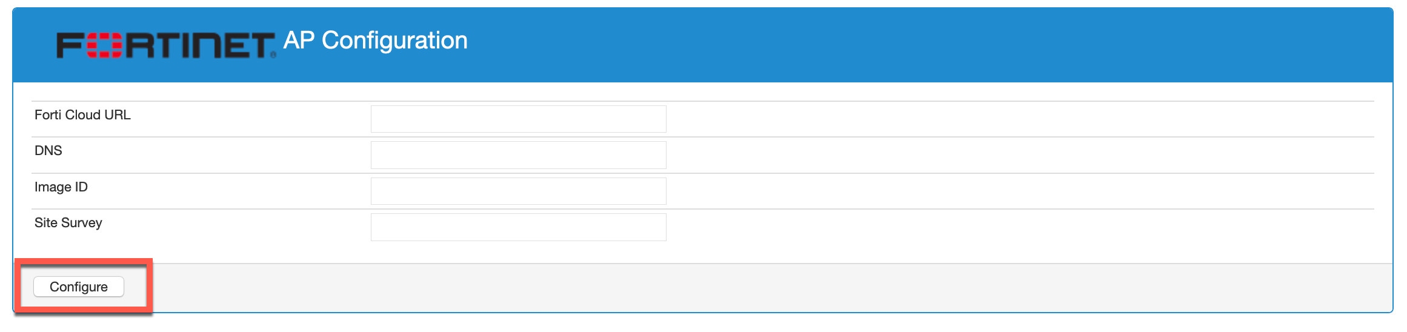Click the Forti Cloud URL label
Viewport: 1407px width, 332px height.
(x=82, y=115)
